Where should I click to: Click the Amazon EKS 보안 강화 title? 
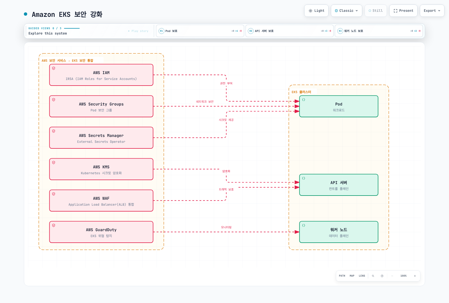(x=67, y=14)
